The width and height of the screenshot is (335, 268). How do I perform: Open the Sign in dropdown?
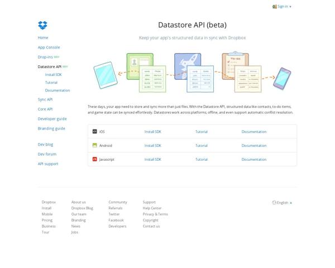[x=284, y=7]
